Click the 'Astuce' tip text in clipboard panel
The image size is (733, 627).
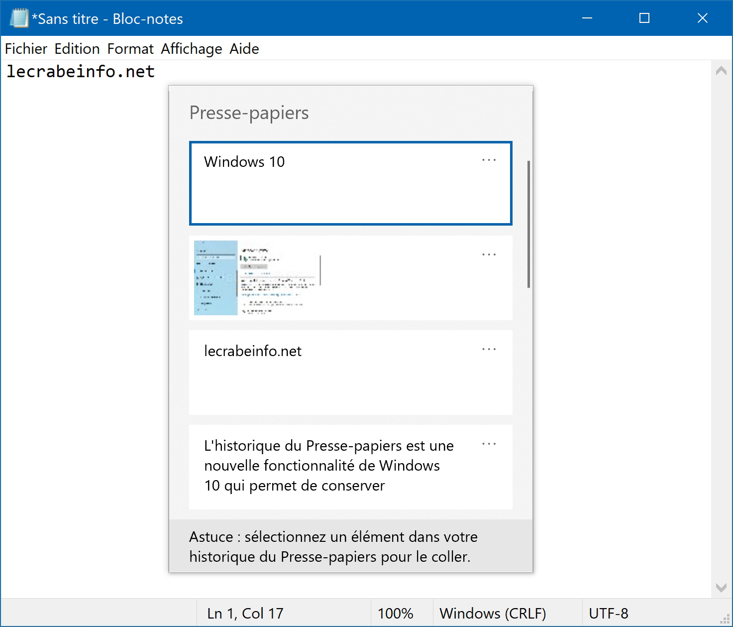(x=333, y=547)
